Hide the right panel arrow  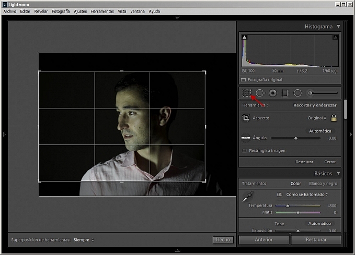(351, 135)
